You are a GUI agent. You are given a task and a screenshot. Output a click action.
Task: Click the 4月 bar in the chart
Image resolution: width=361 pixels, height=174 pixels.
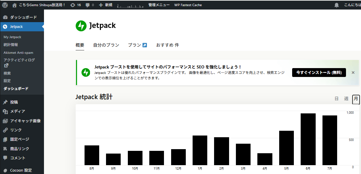265,159
